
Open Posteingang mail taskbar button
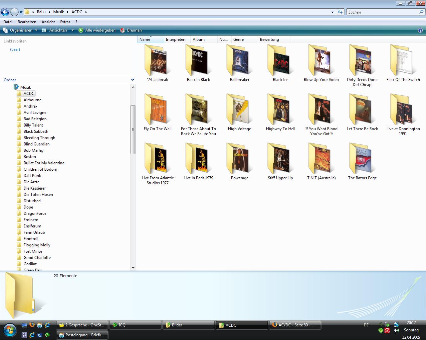(82, 335)
